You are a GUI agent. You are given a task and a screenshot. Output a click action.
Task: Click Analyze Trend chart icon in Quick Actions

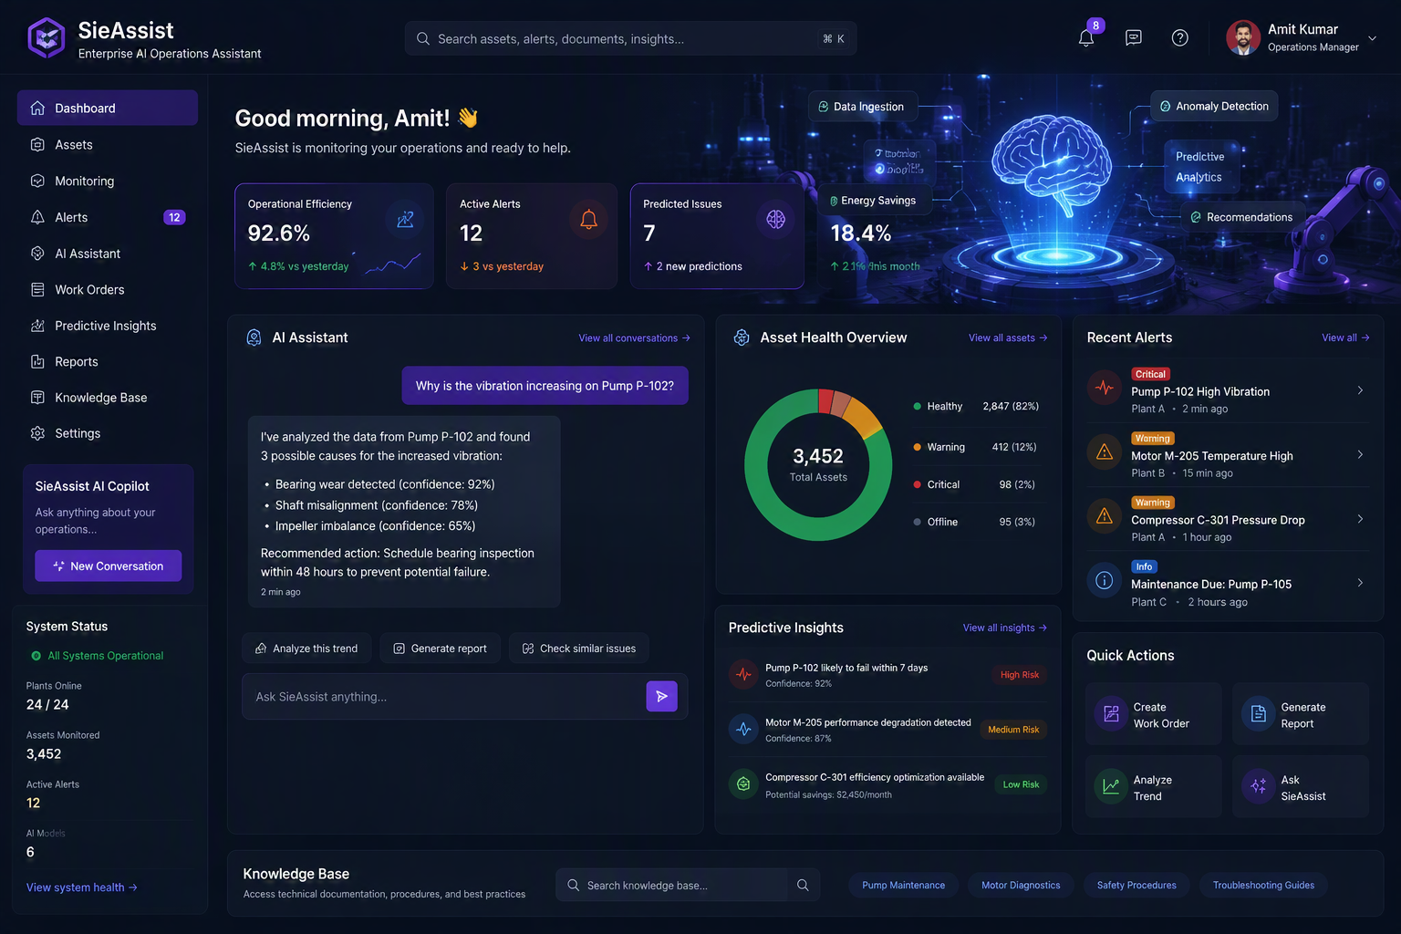pyautogui.click(x=1112, y=786)
